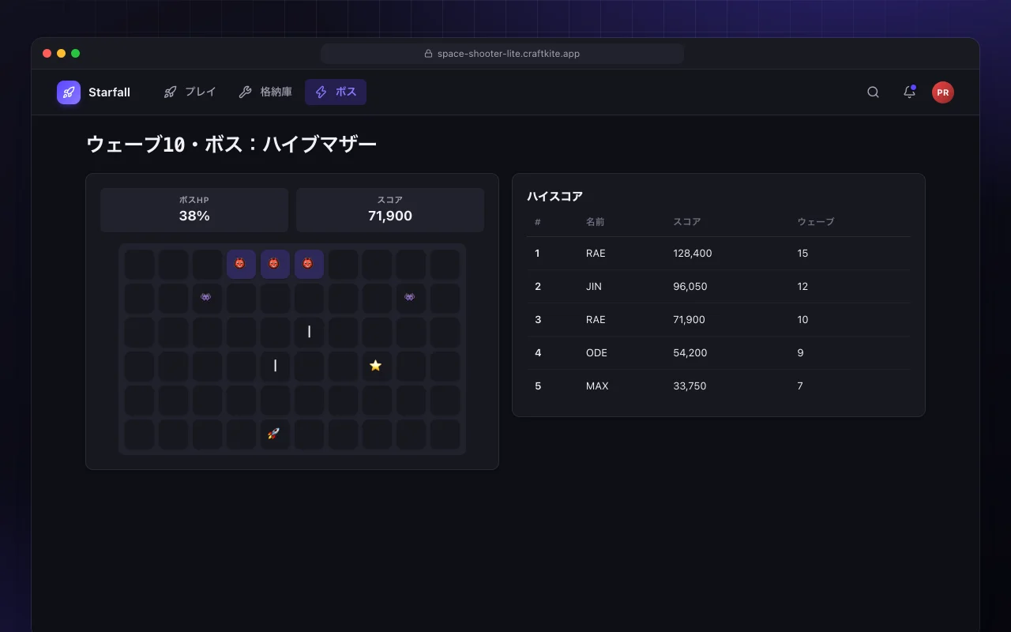Click the Starfall rocket logo icon
1011x632 pixels.
coord(69,92)
